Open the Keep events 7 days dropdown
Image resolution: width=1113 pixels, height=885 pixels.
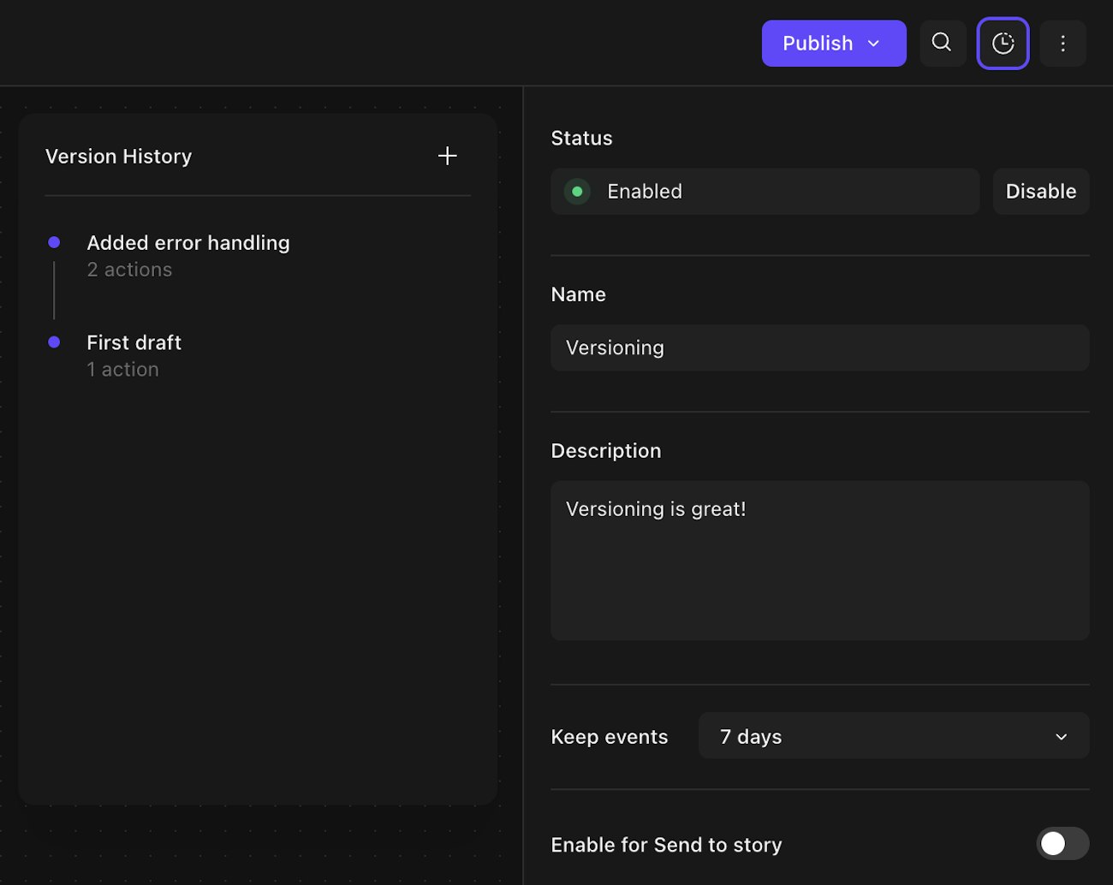tap(892, 736)
